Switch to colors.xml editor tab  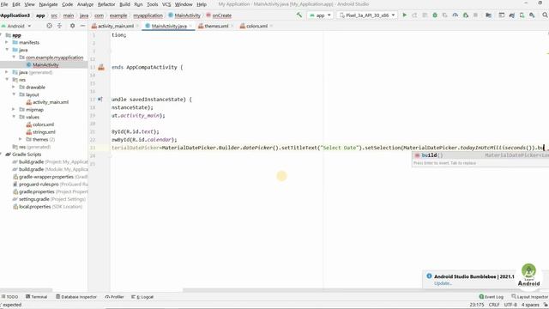click(x=256, y=26)
